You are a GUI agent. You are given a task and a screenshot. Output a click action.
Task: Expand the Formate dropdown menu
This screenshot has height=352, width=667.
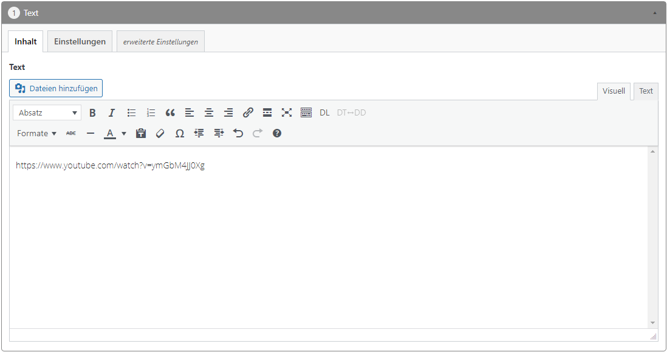coord(36,133)
